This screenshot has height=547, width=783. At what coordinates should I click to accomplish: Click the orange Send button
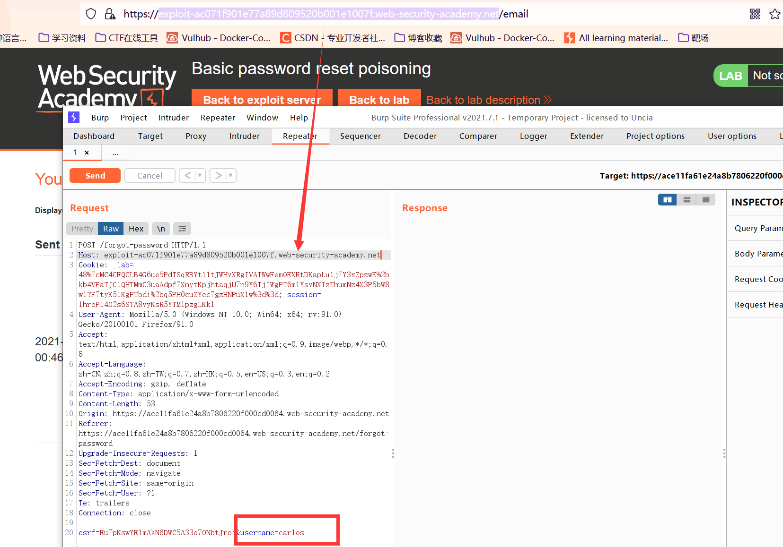95,175
